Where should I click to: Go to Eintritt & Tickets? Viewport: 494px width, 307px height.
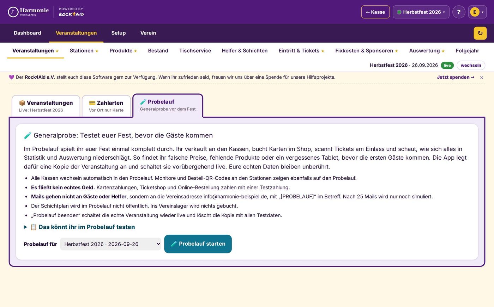pos(301,50)
